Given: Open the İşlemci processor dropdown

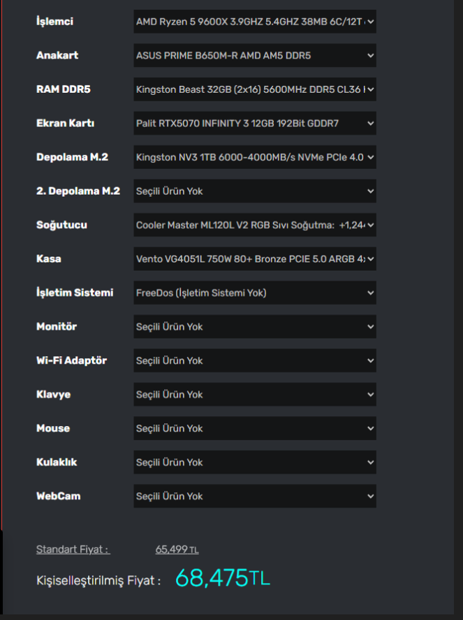Looking at the screenshot, I should point(255,22).
